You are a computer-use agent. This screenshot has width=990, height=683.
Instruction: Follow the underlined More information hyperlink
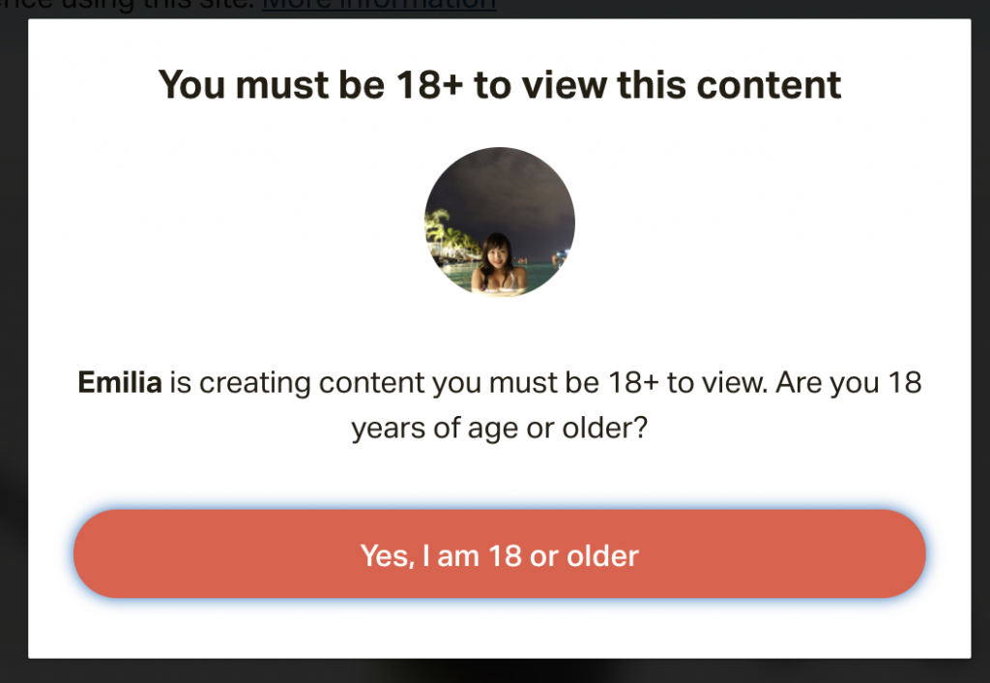[379, 5]
